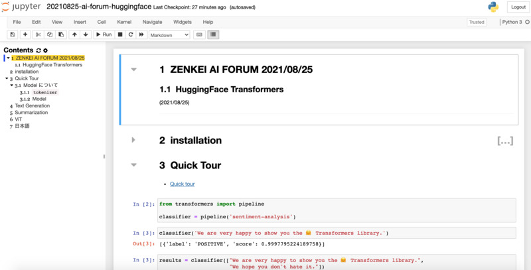Collapse the Quick Tour heading in notebook
Image resolution: width=531 pixels, height=270 pixels.
point(133,165)
